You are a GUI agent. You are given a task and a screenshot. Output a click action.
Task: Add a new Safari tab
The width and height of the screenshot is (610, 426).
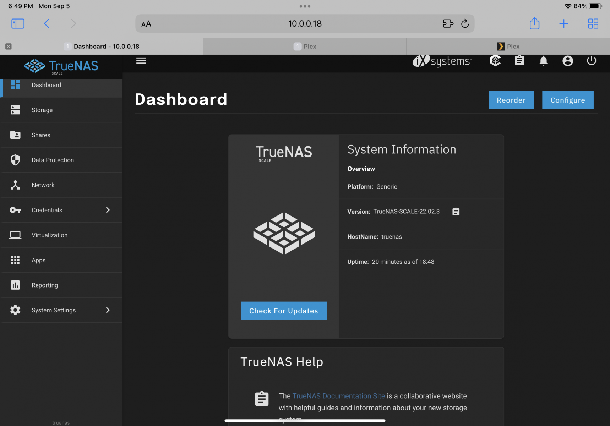[x=564, y=24]
